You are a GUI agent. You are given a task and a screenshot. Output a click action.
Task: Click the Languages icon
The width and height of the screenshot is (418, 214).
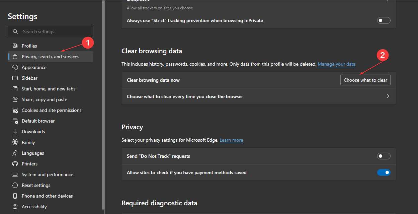15,153
